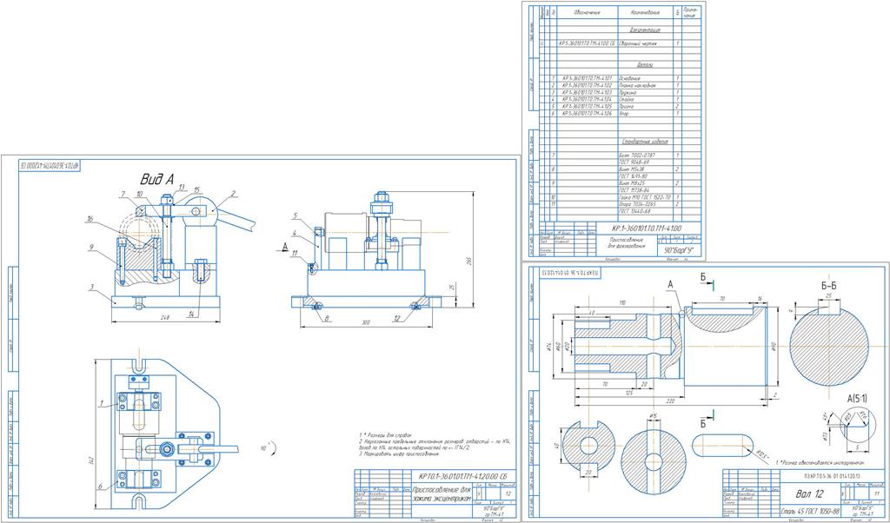
Task: Click the "Документация" section heading
Action: click(644, 29)
